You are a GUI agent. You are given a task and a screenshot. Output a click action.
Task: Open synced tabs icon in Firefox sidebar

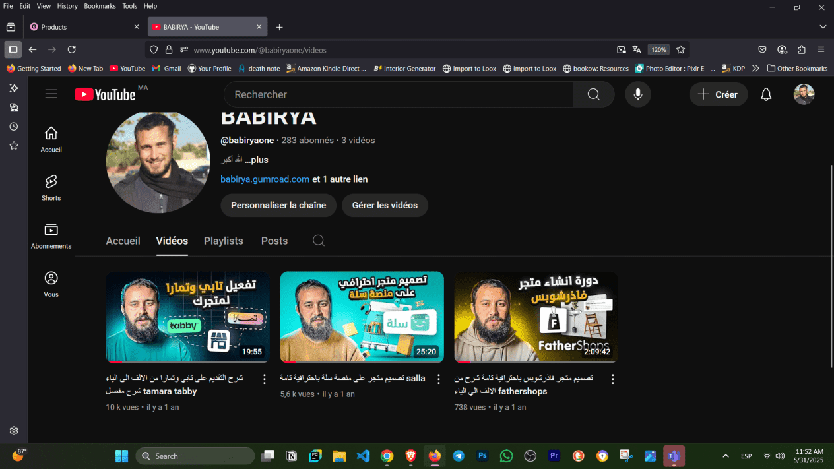coord(13,108)
